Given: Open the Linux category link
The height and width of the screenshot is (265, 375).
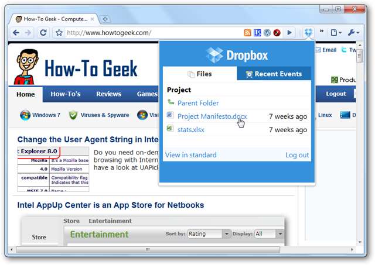Looking at the screenshot, I should coord(325,115).
